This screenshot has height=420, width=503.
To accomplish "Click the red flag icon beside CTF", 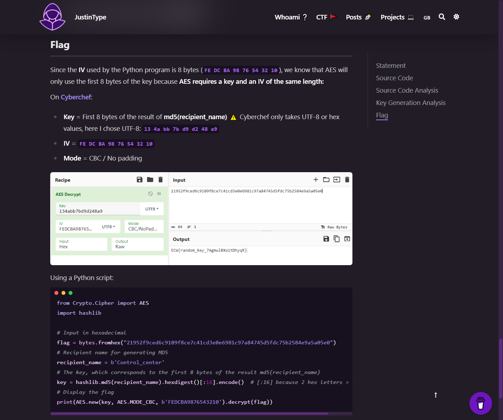I will coord(333,17).
